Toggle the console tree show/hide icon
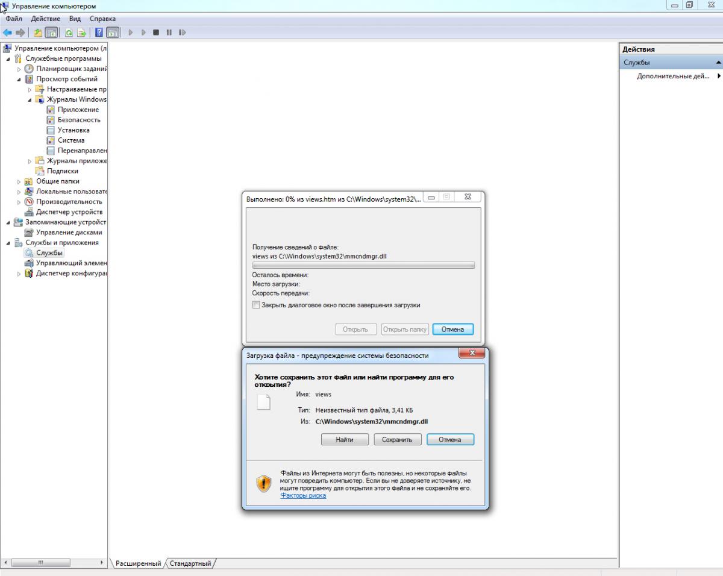723x576 pixels. (51, 33)
